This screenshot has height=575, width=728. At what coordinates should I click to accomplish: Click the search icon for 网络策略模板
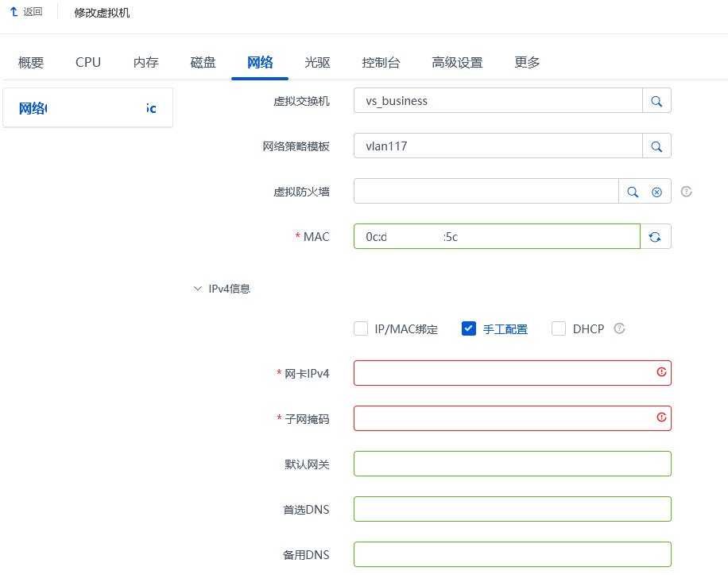(x=656, y=146)
